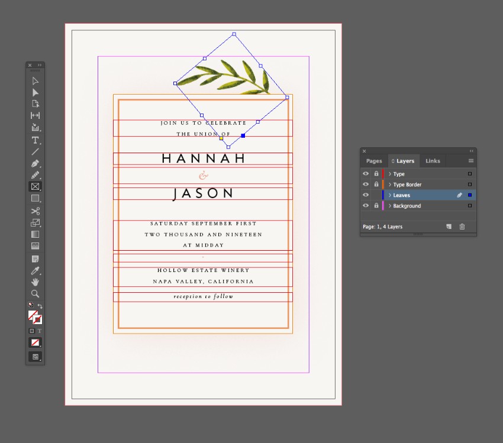Unlock the Type Border layer
Viewport: 503px width, 443px height.
coord(376,184)
